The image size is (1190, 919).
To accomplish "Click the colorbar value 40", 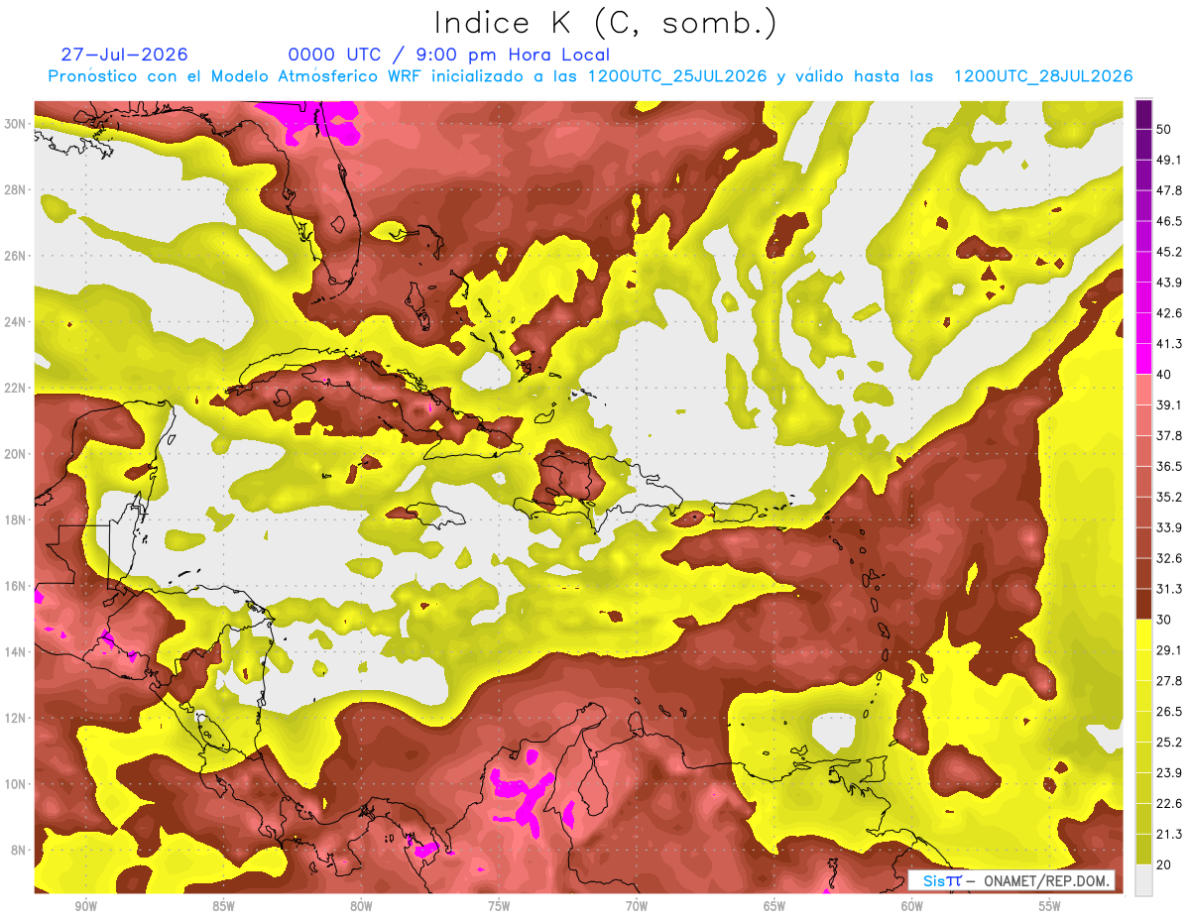I will pyautogui.click(x=1164, y=374).
